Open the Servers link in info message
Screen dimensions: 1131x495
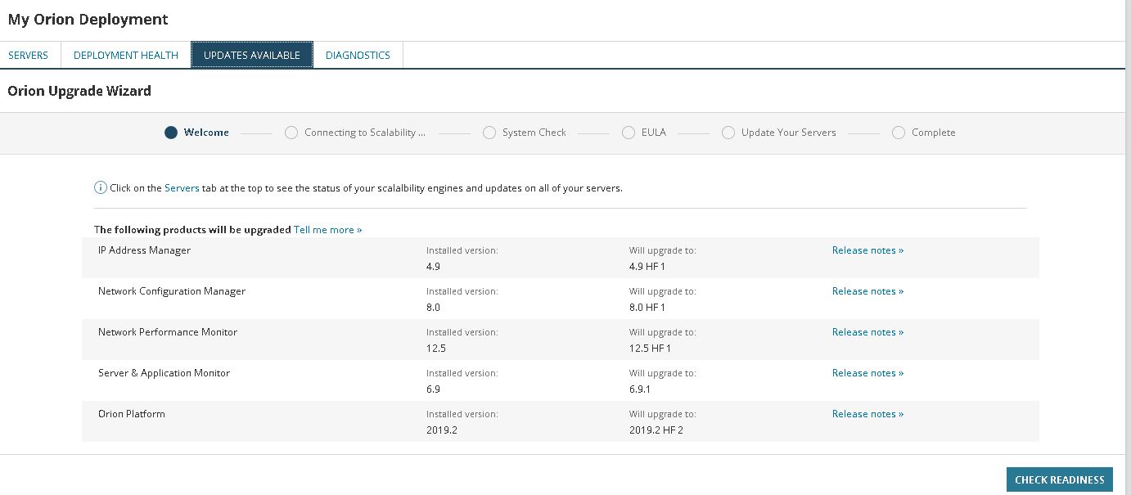click(182, 188)
